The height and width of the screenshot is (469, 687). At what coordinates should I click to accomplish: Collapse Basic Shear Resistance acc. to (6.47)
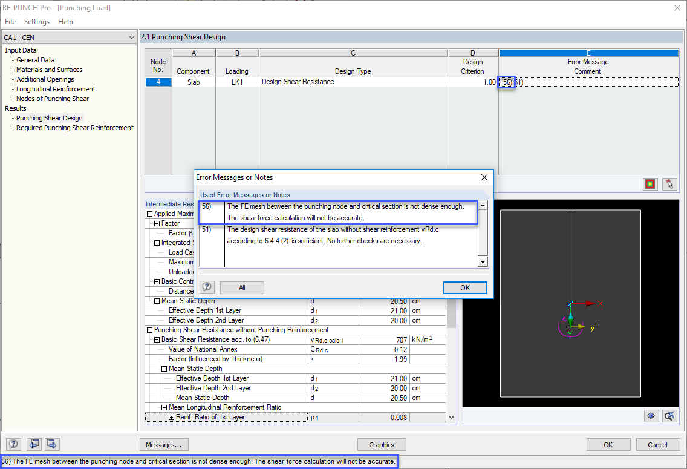click(x=157, y=339)
